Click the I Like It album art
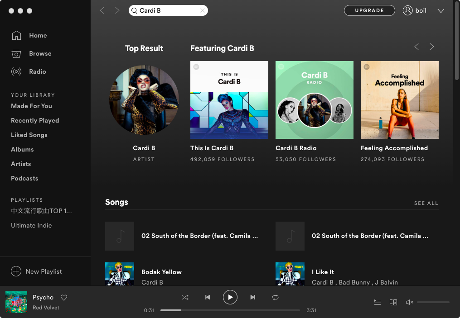This screenshot has width=460, height=318. [290, 274]
